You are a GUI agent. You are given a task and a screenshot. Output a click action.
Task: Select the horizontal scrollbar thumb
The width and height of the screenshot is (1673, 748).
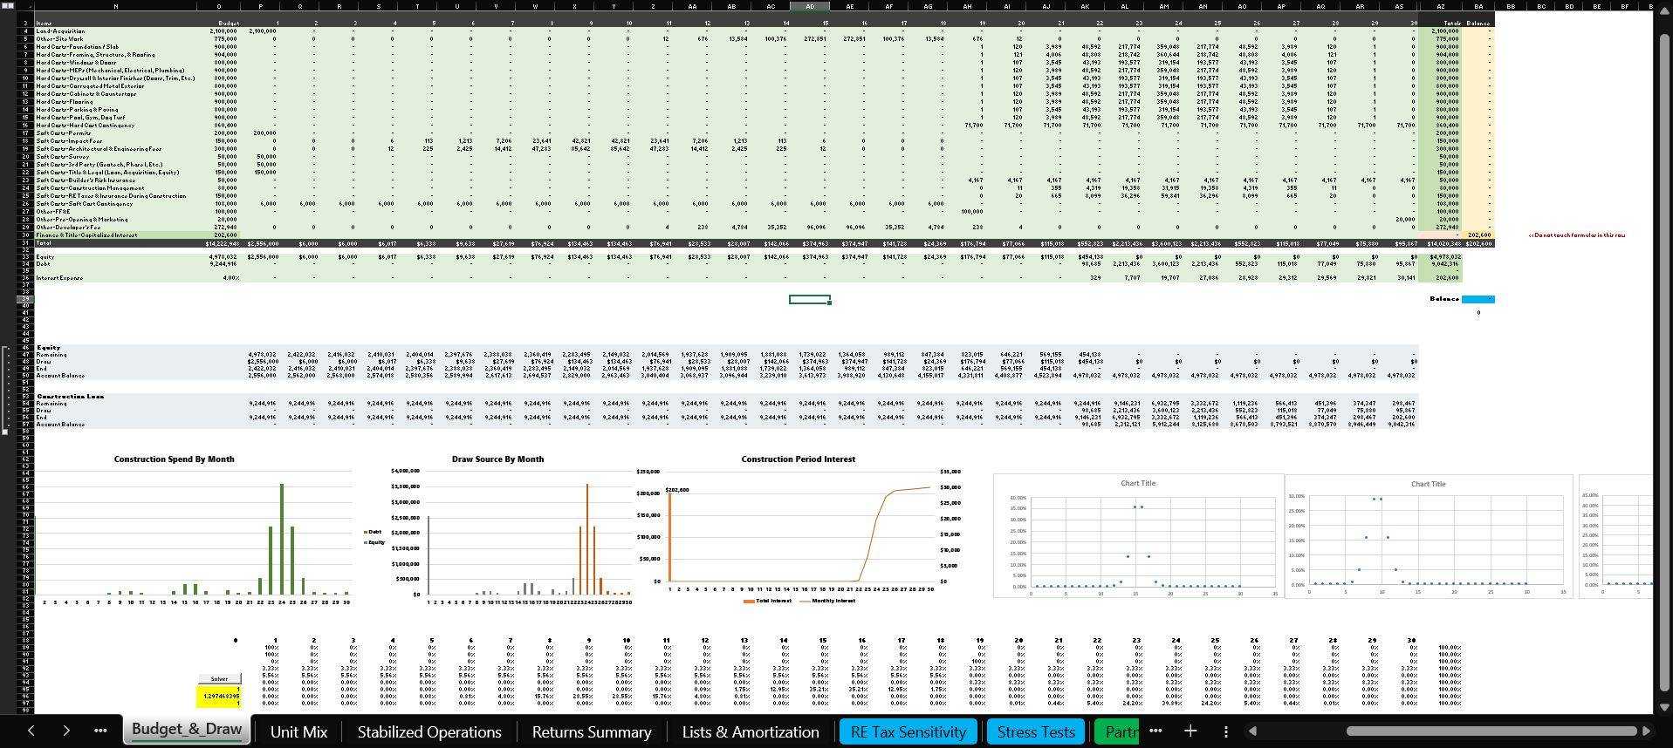[1491, 731]
